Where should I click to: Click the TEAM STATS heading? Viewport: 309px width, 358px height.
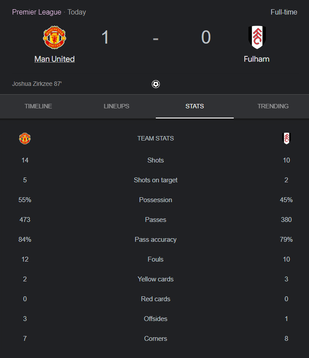coord(156,138)
